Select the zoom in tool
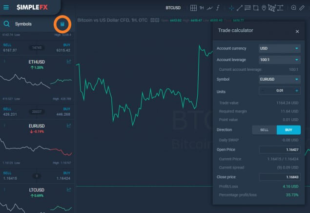 click(x=293, y=8)
